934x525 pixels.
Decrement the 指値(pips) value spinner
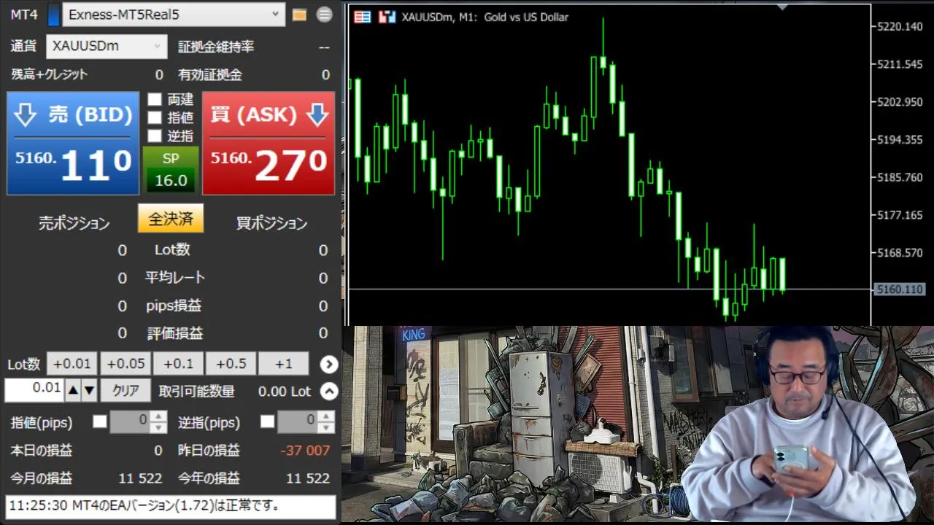tap(158, 427)
